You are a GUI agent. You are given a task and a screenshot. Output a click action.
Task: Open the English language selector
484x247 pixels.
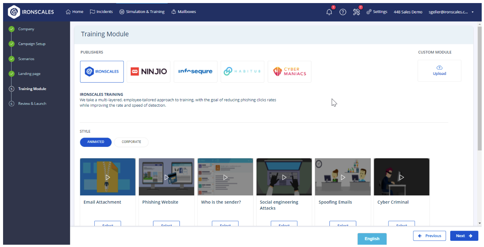[372, 239]
